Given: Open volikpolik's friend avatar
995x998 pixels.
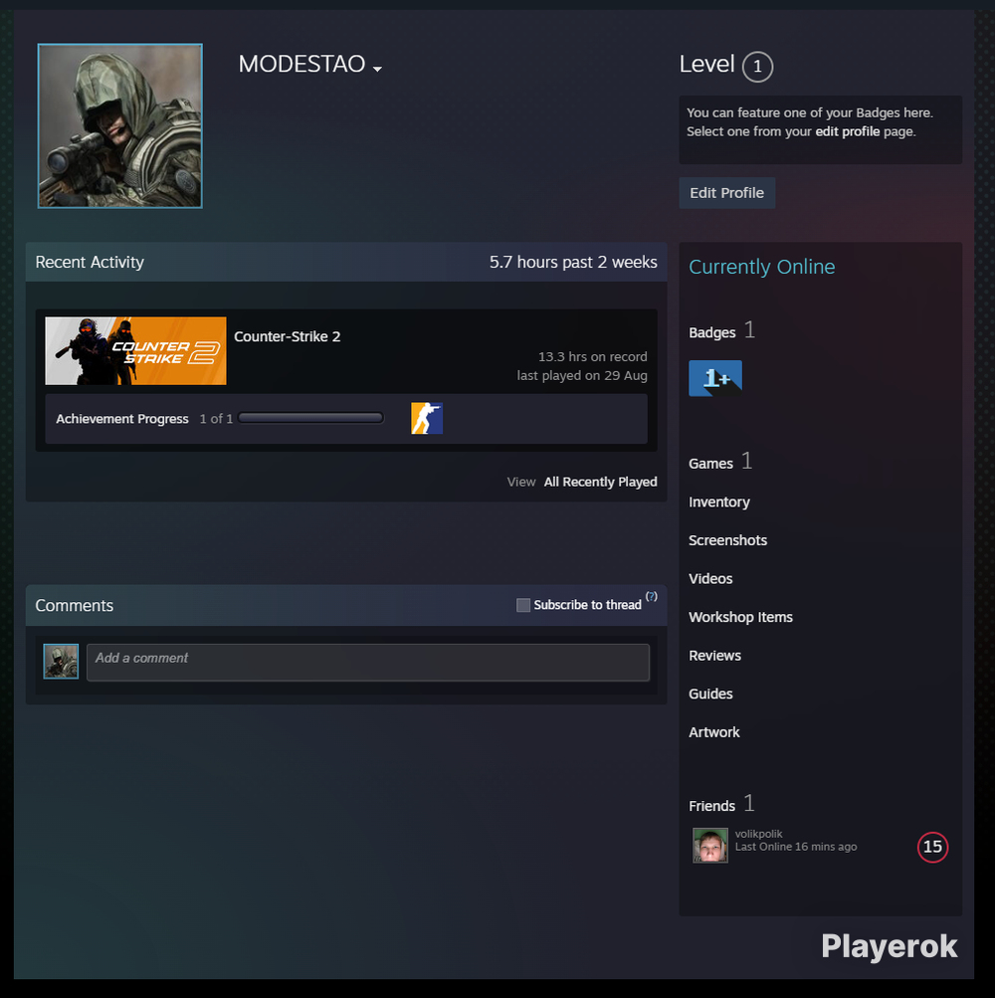Looking at the screenshot, I should pyautogui.click(x=709, y=845).
